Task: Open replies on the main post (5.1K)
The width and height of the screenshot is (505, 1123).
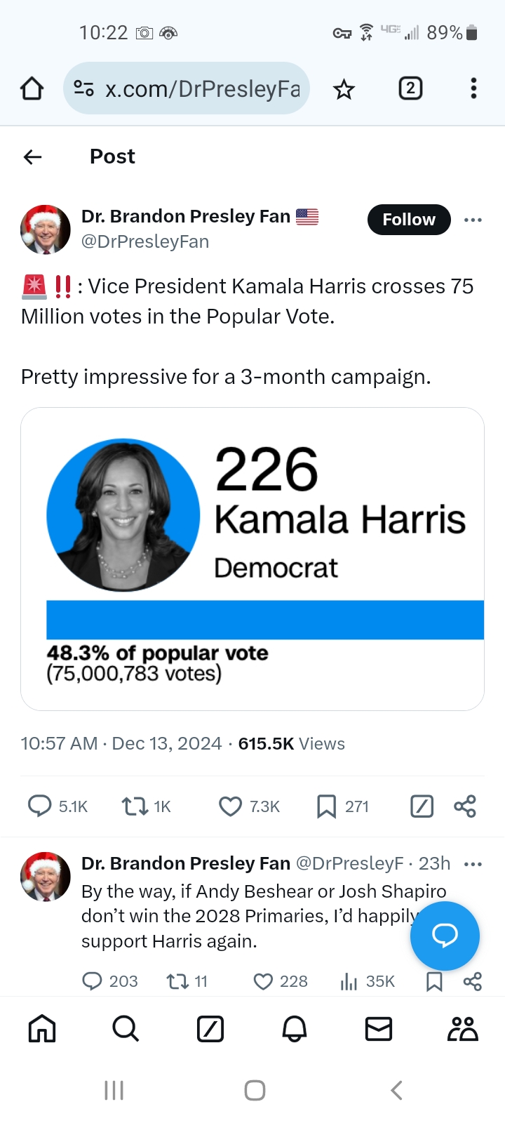Action: point(40,806)
